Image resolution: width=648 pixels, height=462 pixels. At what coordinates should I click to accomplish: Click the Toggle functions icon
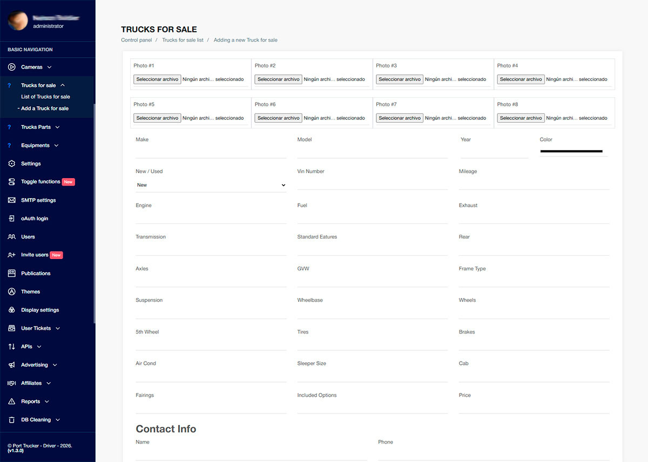pos(11,182)
